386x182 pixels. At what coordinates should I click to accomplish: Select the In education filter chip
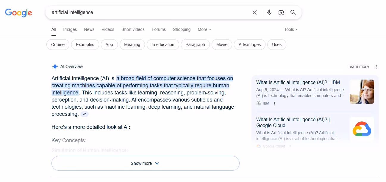click(163, 45)
